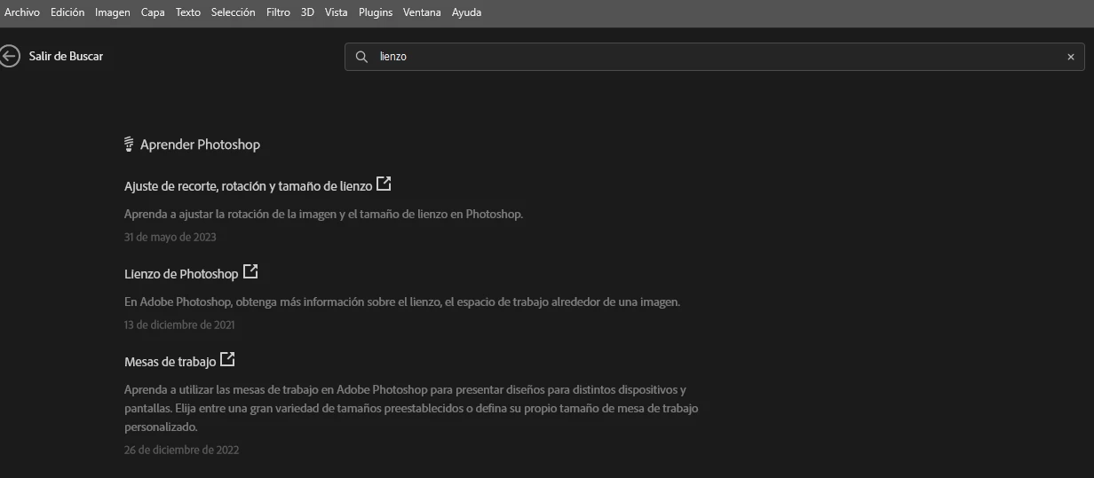Image resolution: width=1094 pixels, height=478 pixels.
Task: Open the Edición menu
Action: (67, 12)
